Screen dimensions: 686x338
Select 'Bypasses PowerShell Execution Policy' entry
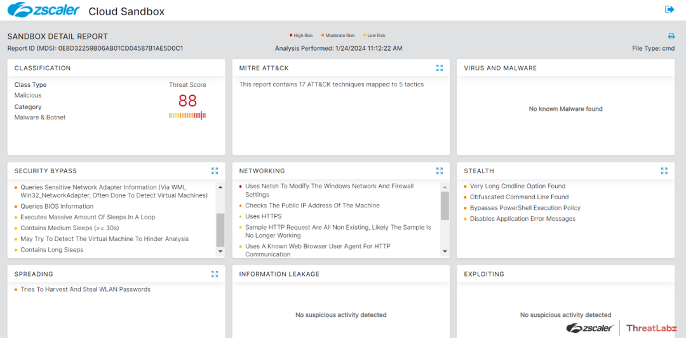coord(525,208)
